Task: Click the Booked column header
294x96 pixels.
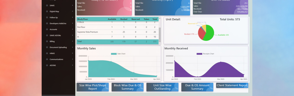Action: [124, 19]
